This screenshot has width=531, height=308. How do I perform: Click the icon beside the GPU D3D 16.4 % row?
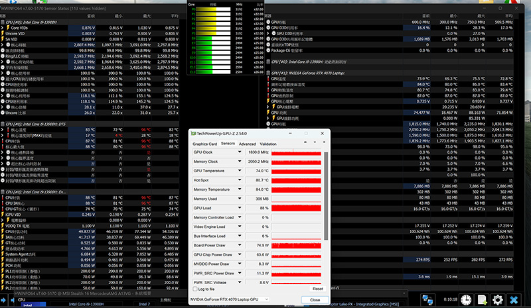tap(268, 28)
